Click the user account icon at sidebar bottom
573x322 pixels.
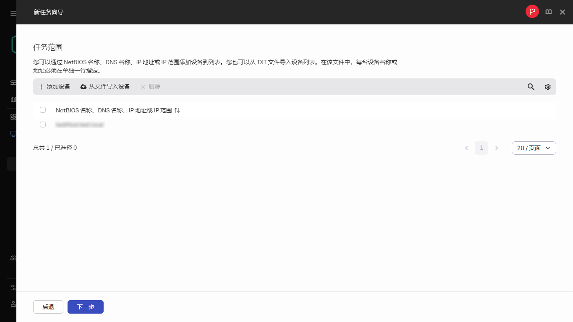pyautogui.click(x=13, y=304)
